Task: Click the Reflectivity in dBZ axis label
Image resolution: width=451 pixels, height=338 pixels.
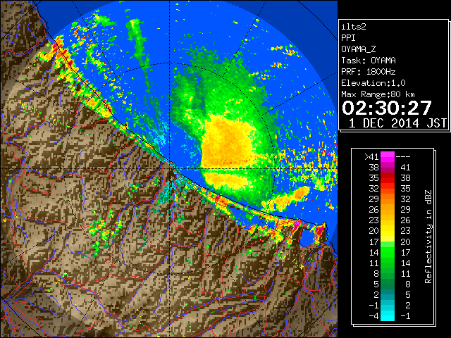Action: click(428, 237)
